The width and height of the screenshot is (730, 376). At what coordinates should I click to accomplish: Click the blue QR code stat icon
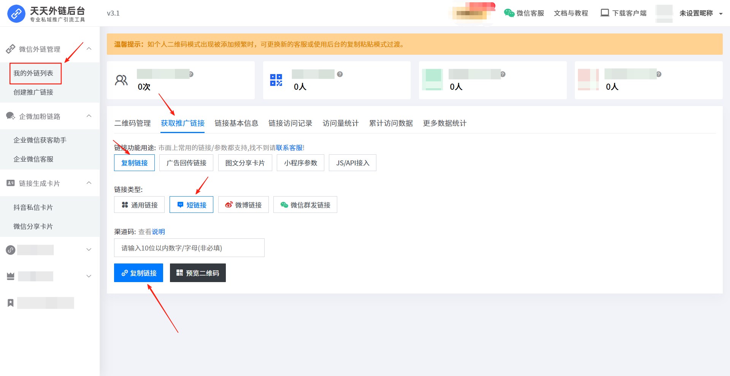pos(276,80)
